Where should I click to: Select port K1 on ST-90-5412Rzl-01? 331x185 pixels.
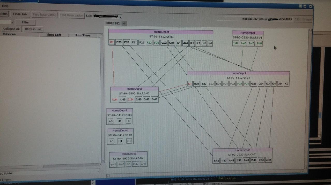[x=192, y=43]
